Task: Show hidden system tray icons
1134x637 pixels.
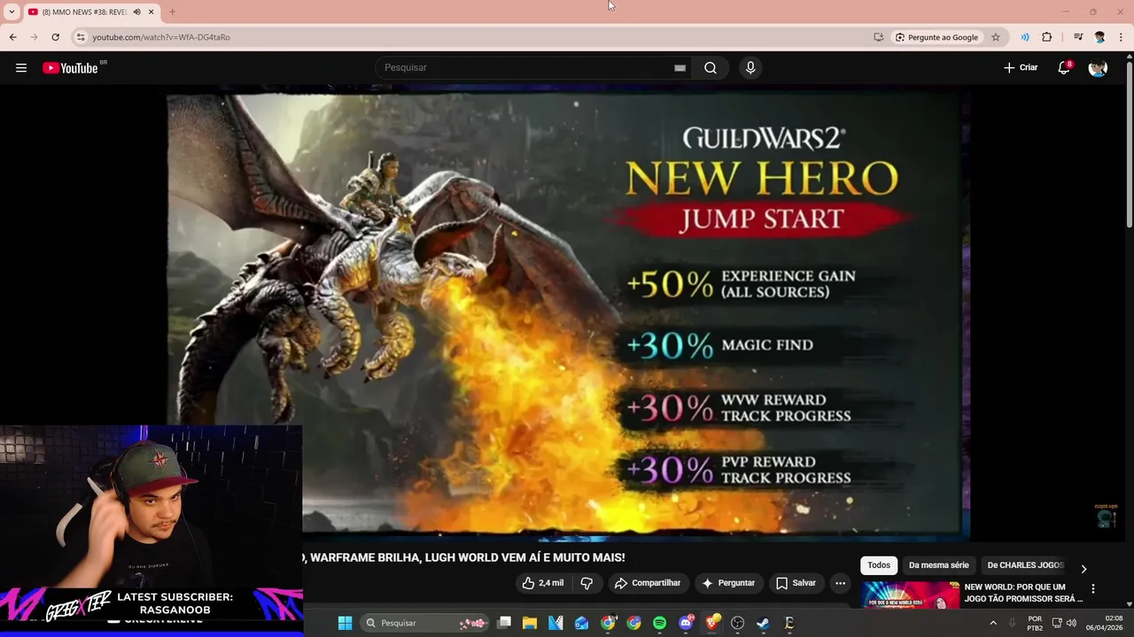Action: (992, 623)
